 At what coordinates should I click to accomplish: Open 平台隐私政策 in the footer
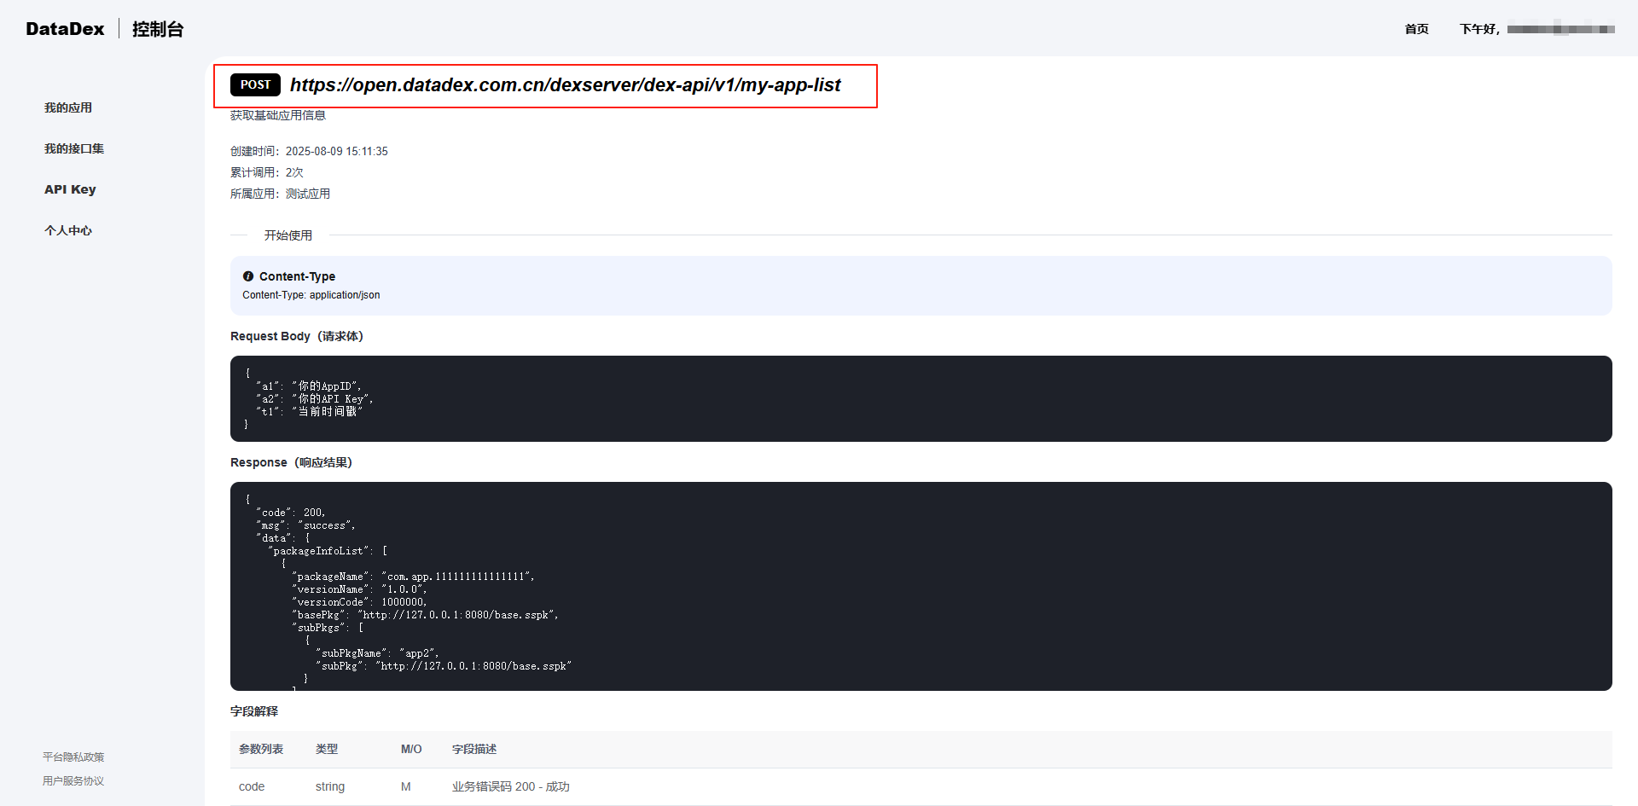coord(73,757)
